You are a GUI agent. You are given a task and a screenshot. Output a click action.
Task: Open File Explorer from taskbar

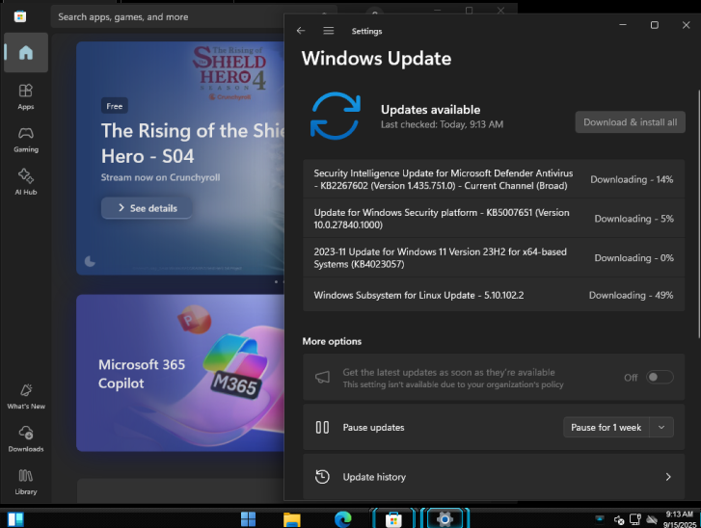tap(292, 519)
